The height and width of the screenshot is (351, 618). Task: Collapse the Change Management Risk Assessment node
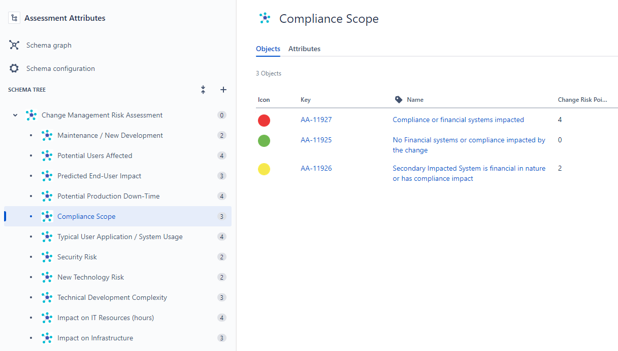[15, 115]
